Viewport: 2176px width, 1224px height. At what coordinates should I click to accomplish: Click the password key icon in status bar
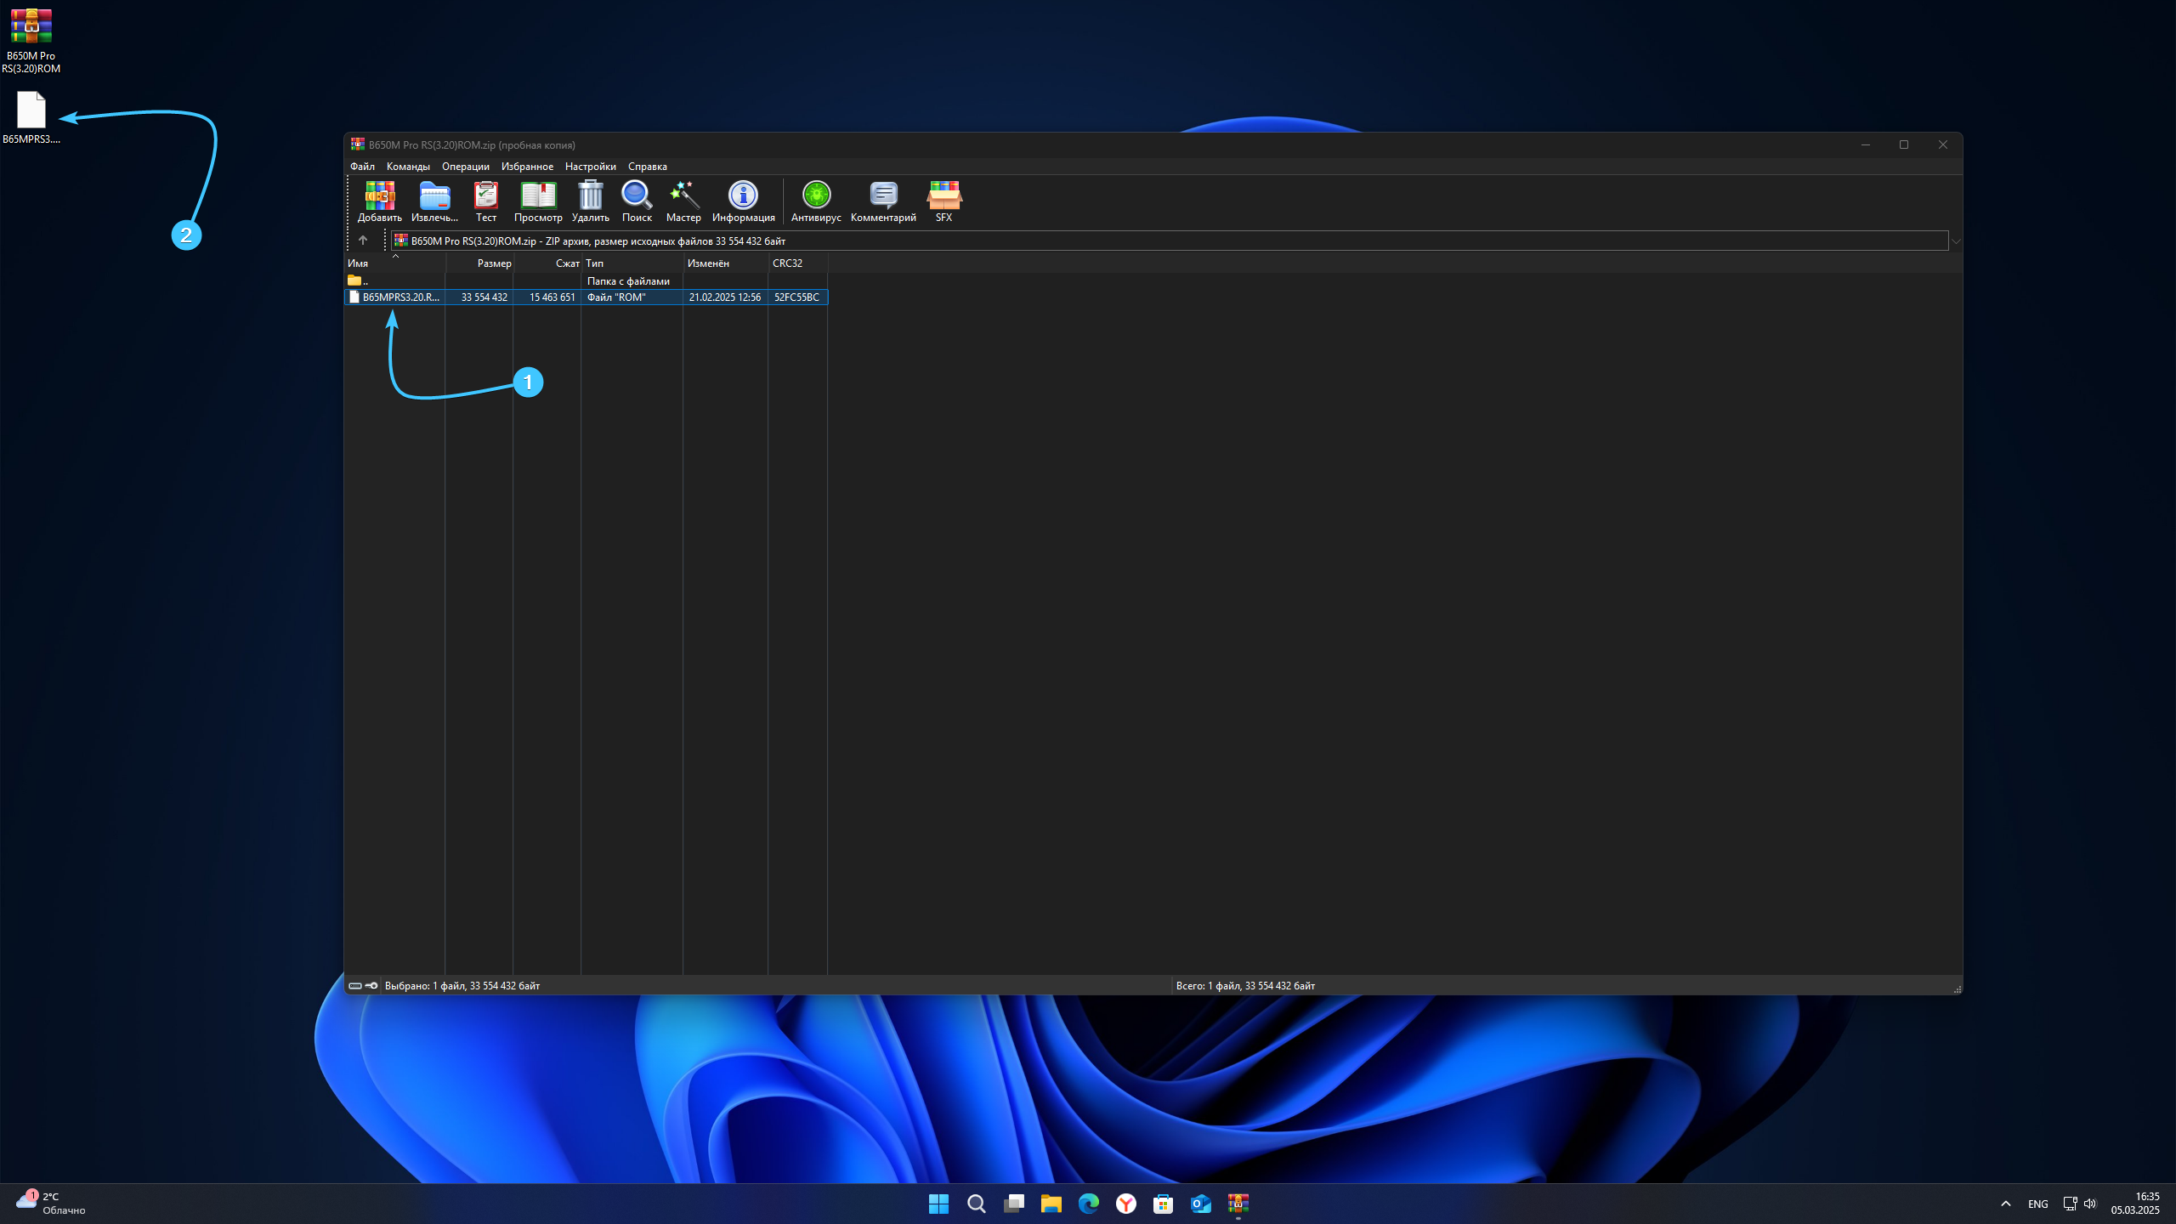(371, 986)
